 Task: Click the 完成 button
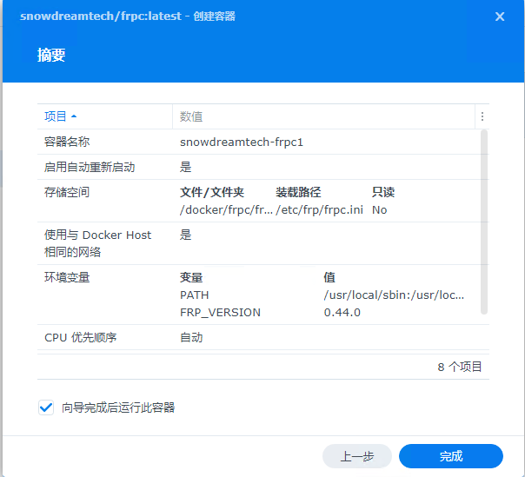(x=450, y=456)
